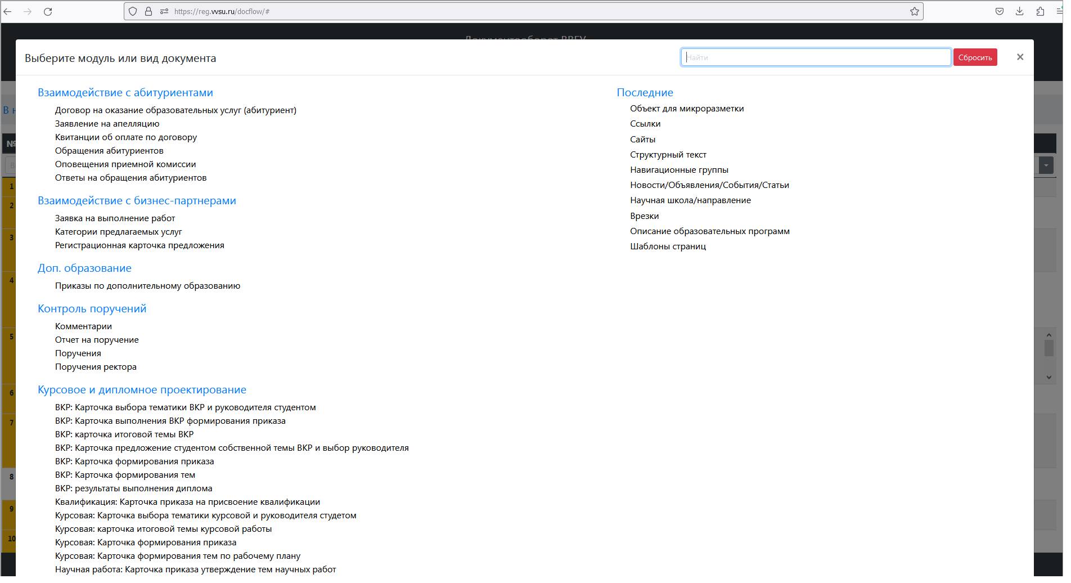Click the browser reload page icon

[x=48, y=11]
